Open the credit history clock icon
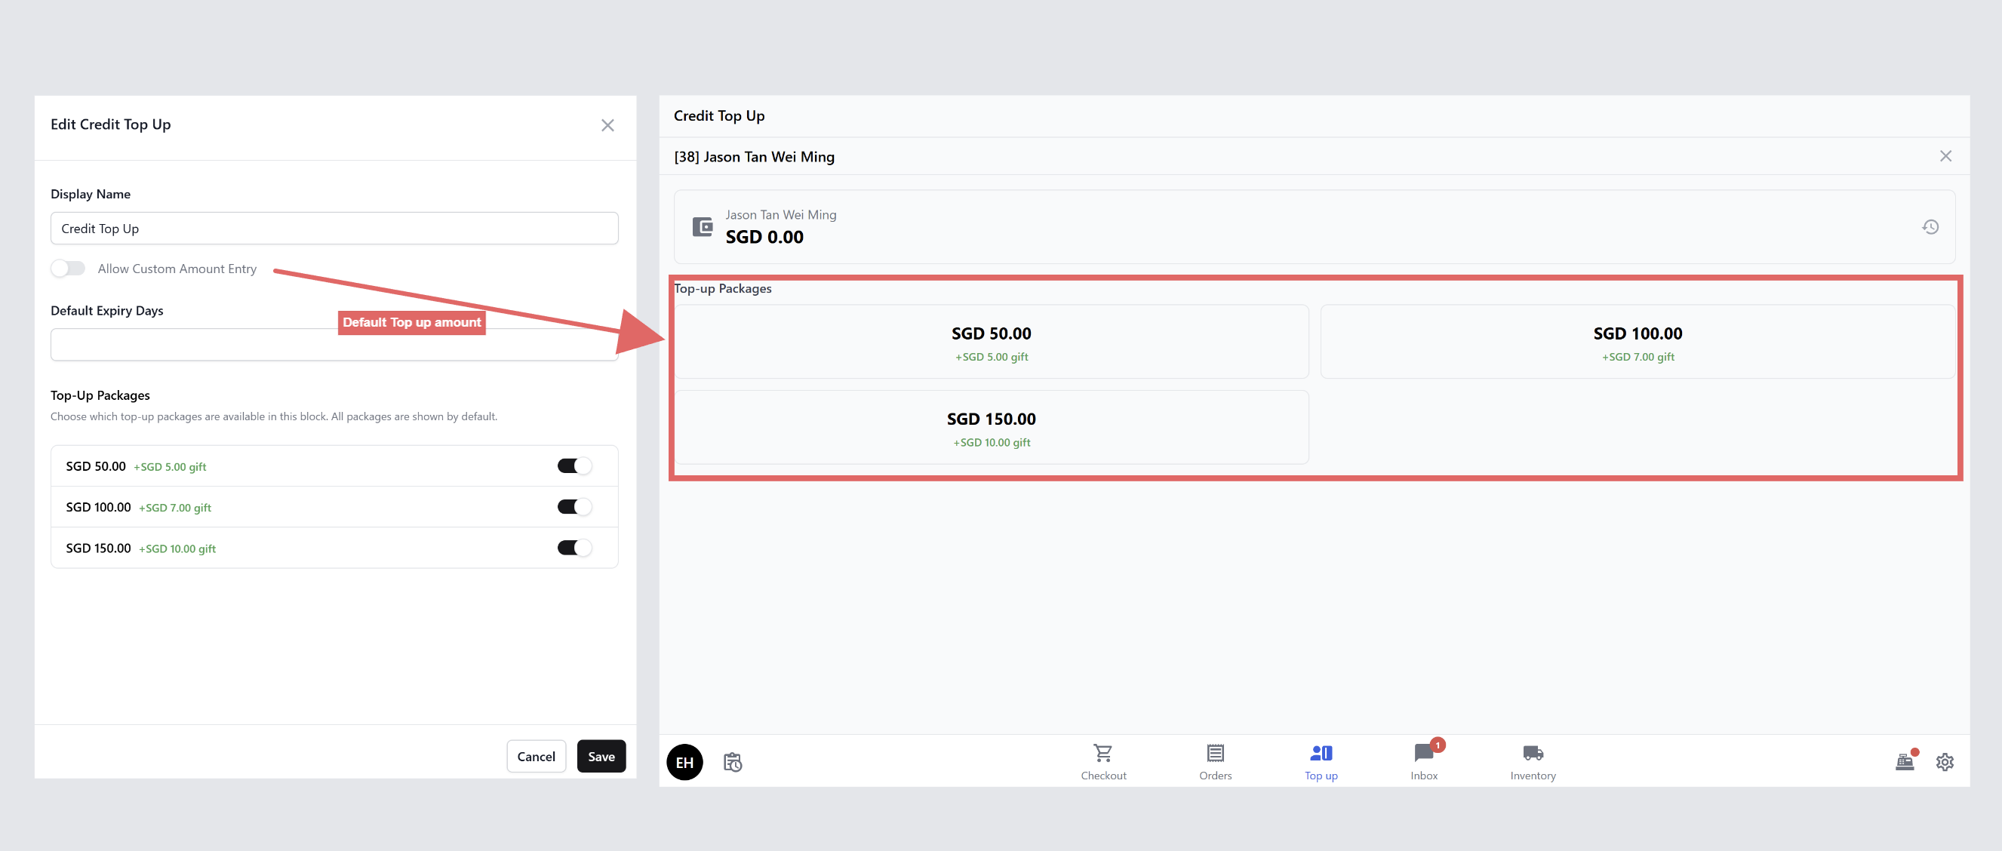2002x851 pixels. [x=1930, y=227]
